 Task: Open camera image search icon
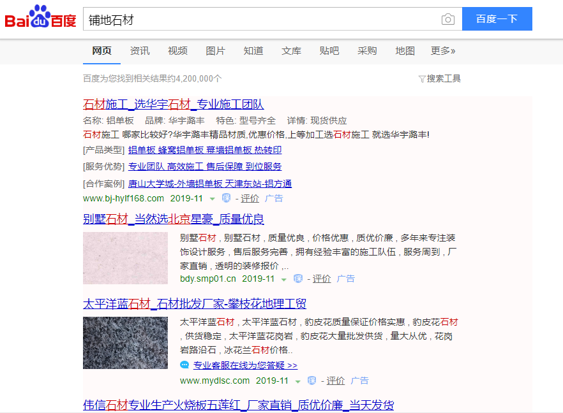click(x=447, y=19)
